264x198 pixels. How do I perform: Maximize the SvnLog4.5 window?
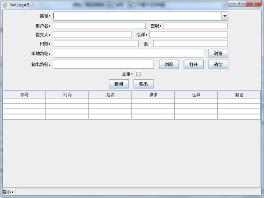tap(242, 4)
